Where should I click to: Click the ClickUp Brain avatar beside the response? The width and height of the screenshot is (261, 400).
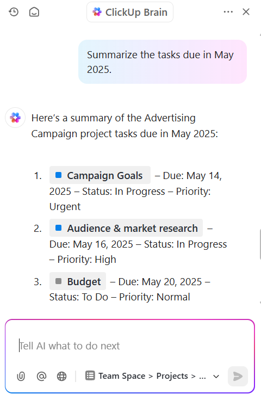point(15,118)
